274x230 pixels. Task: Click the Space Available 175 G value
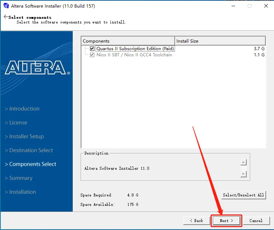133,204
